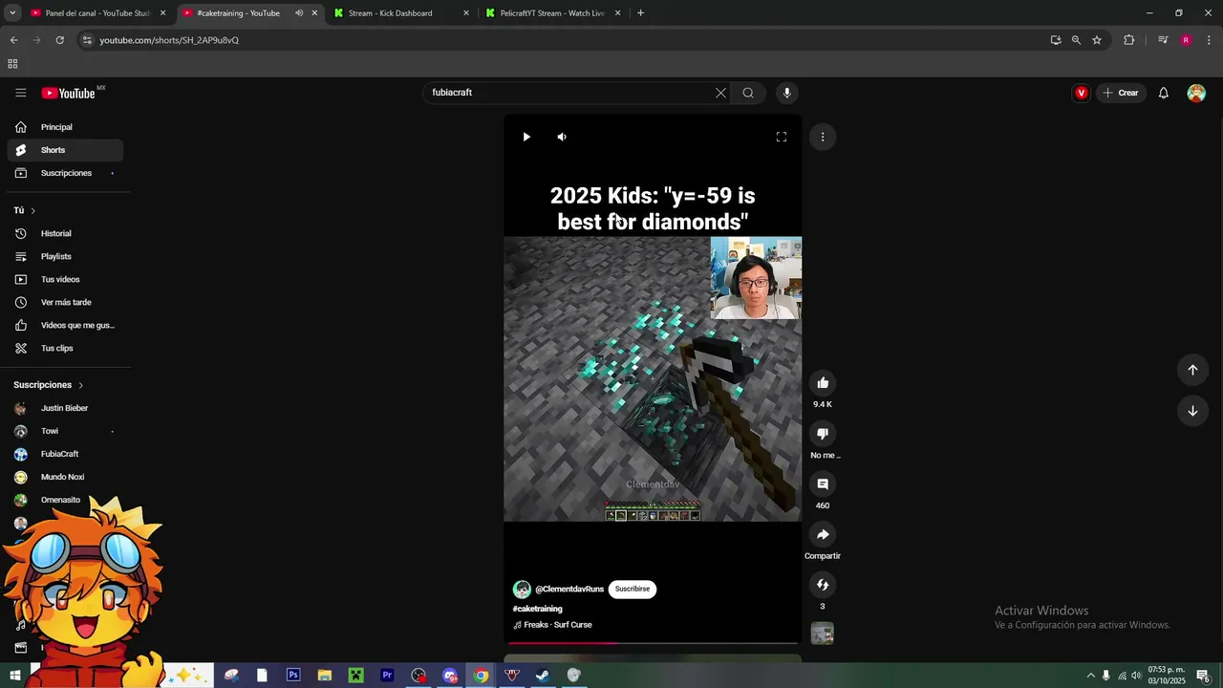Viewport: 1223px width, 688px height.
Task: Reload the page
Action: (59, 40)
